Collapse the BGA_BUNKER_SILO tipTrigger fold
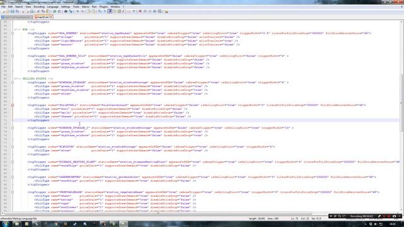404x227 pixels. [x=13, y=56]
